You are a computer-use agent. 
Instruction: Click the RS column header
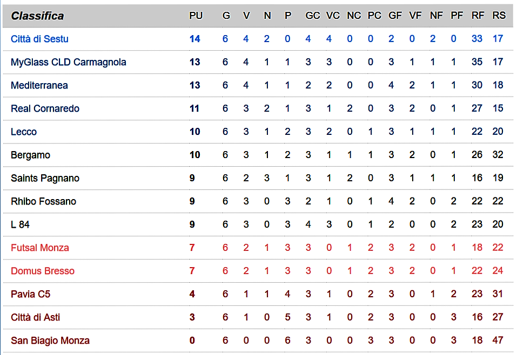tap(499, 16)
